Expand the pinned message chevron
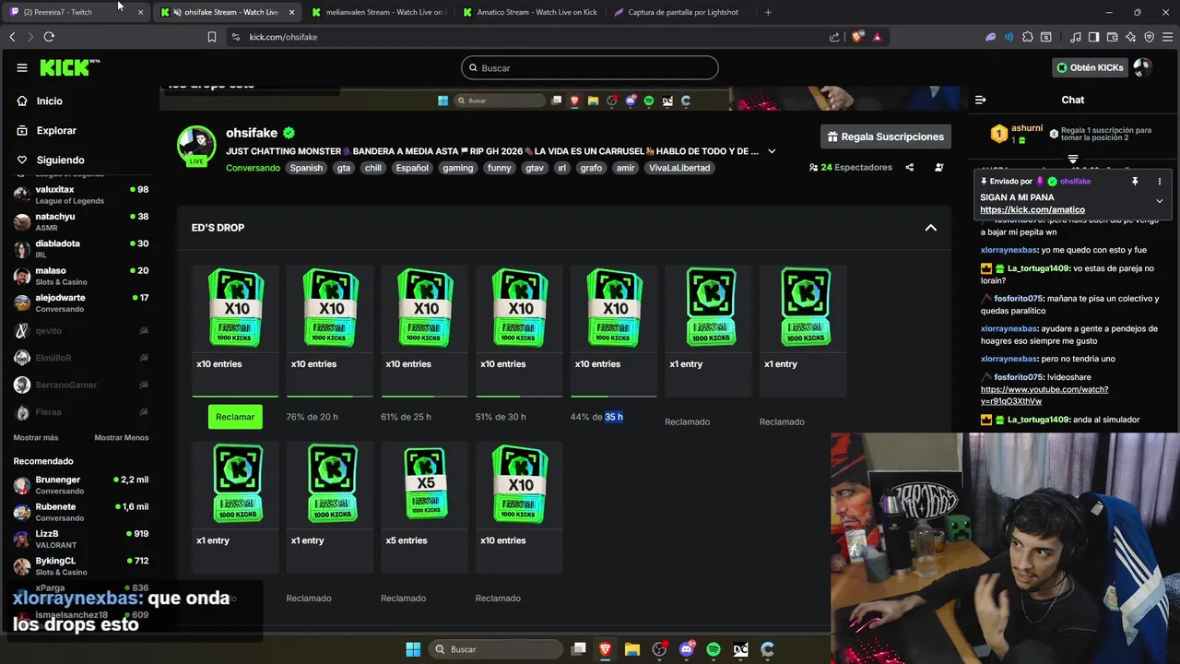 point(1160,201)
